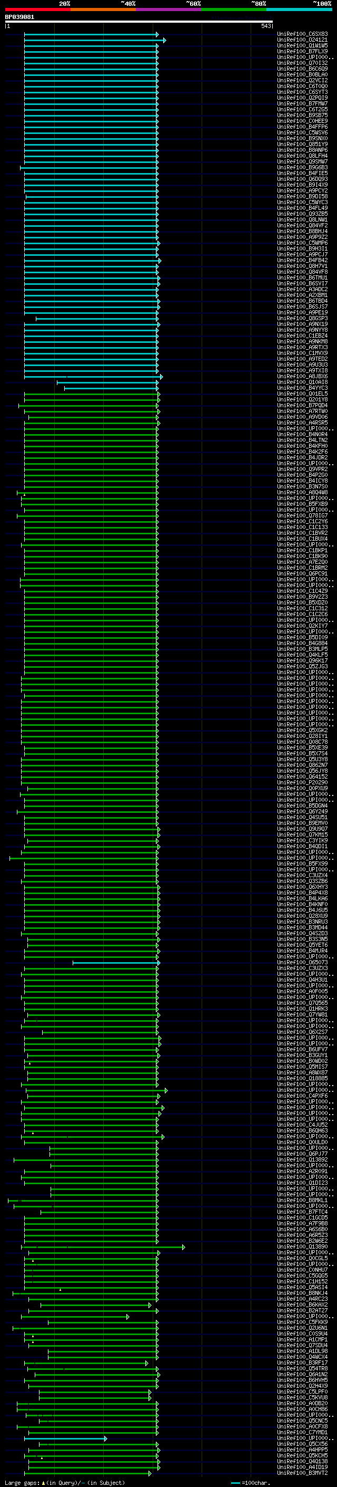
Task: Select label UniRef100_B3RF17
Action: tap(302, 1363)
